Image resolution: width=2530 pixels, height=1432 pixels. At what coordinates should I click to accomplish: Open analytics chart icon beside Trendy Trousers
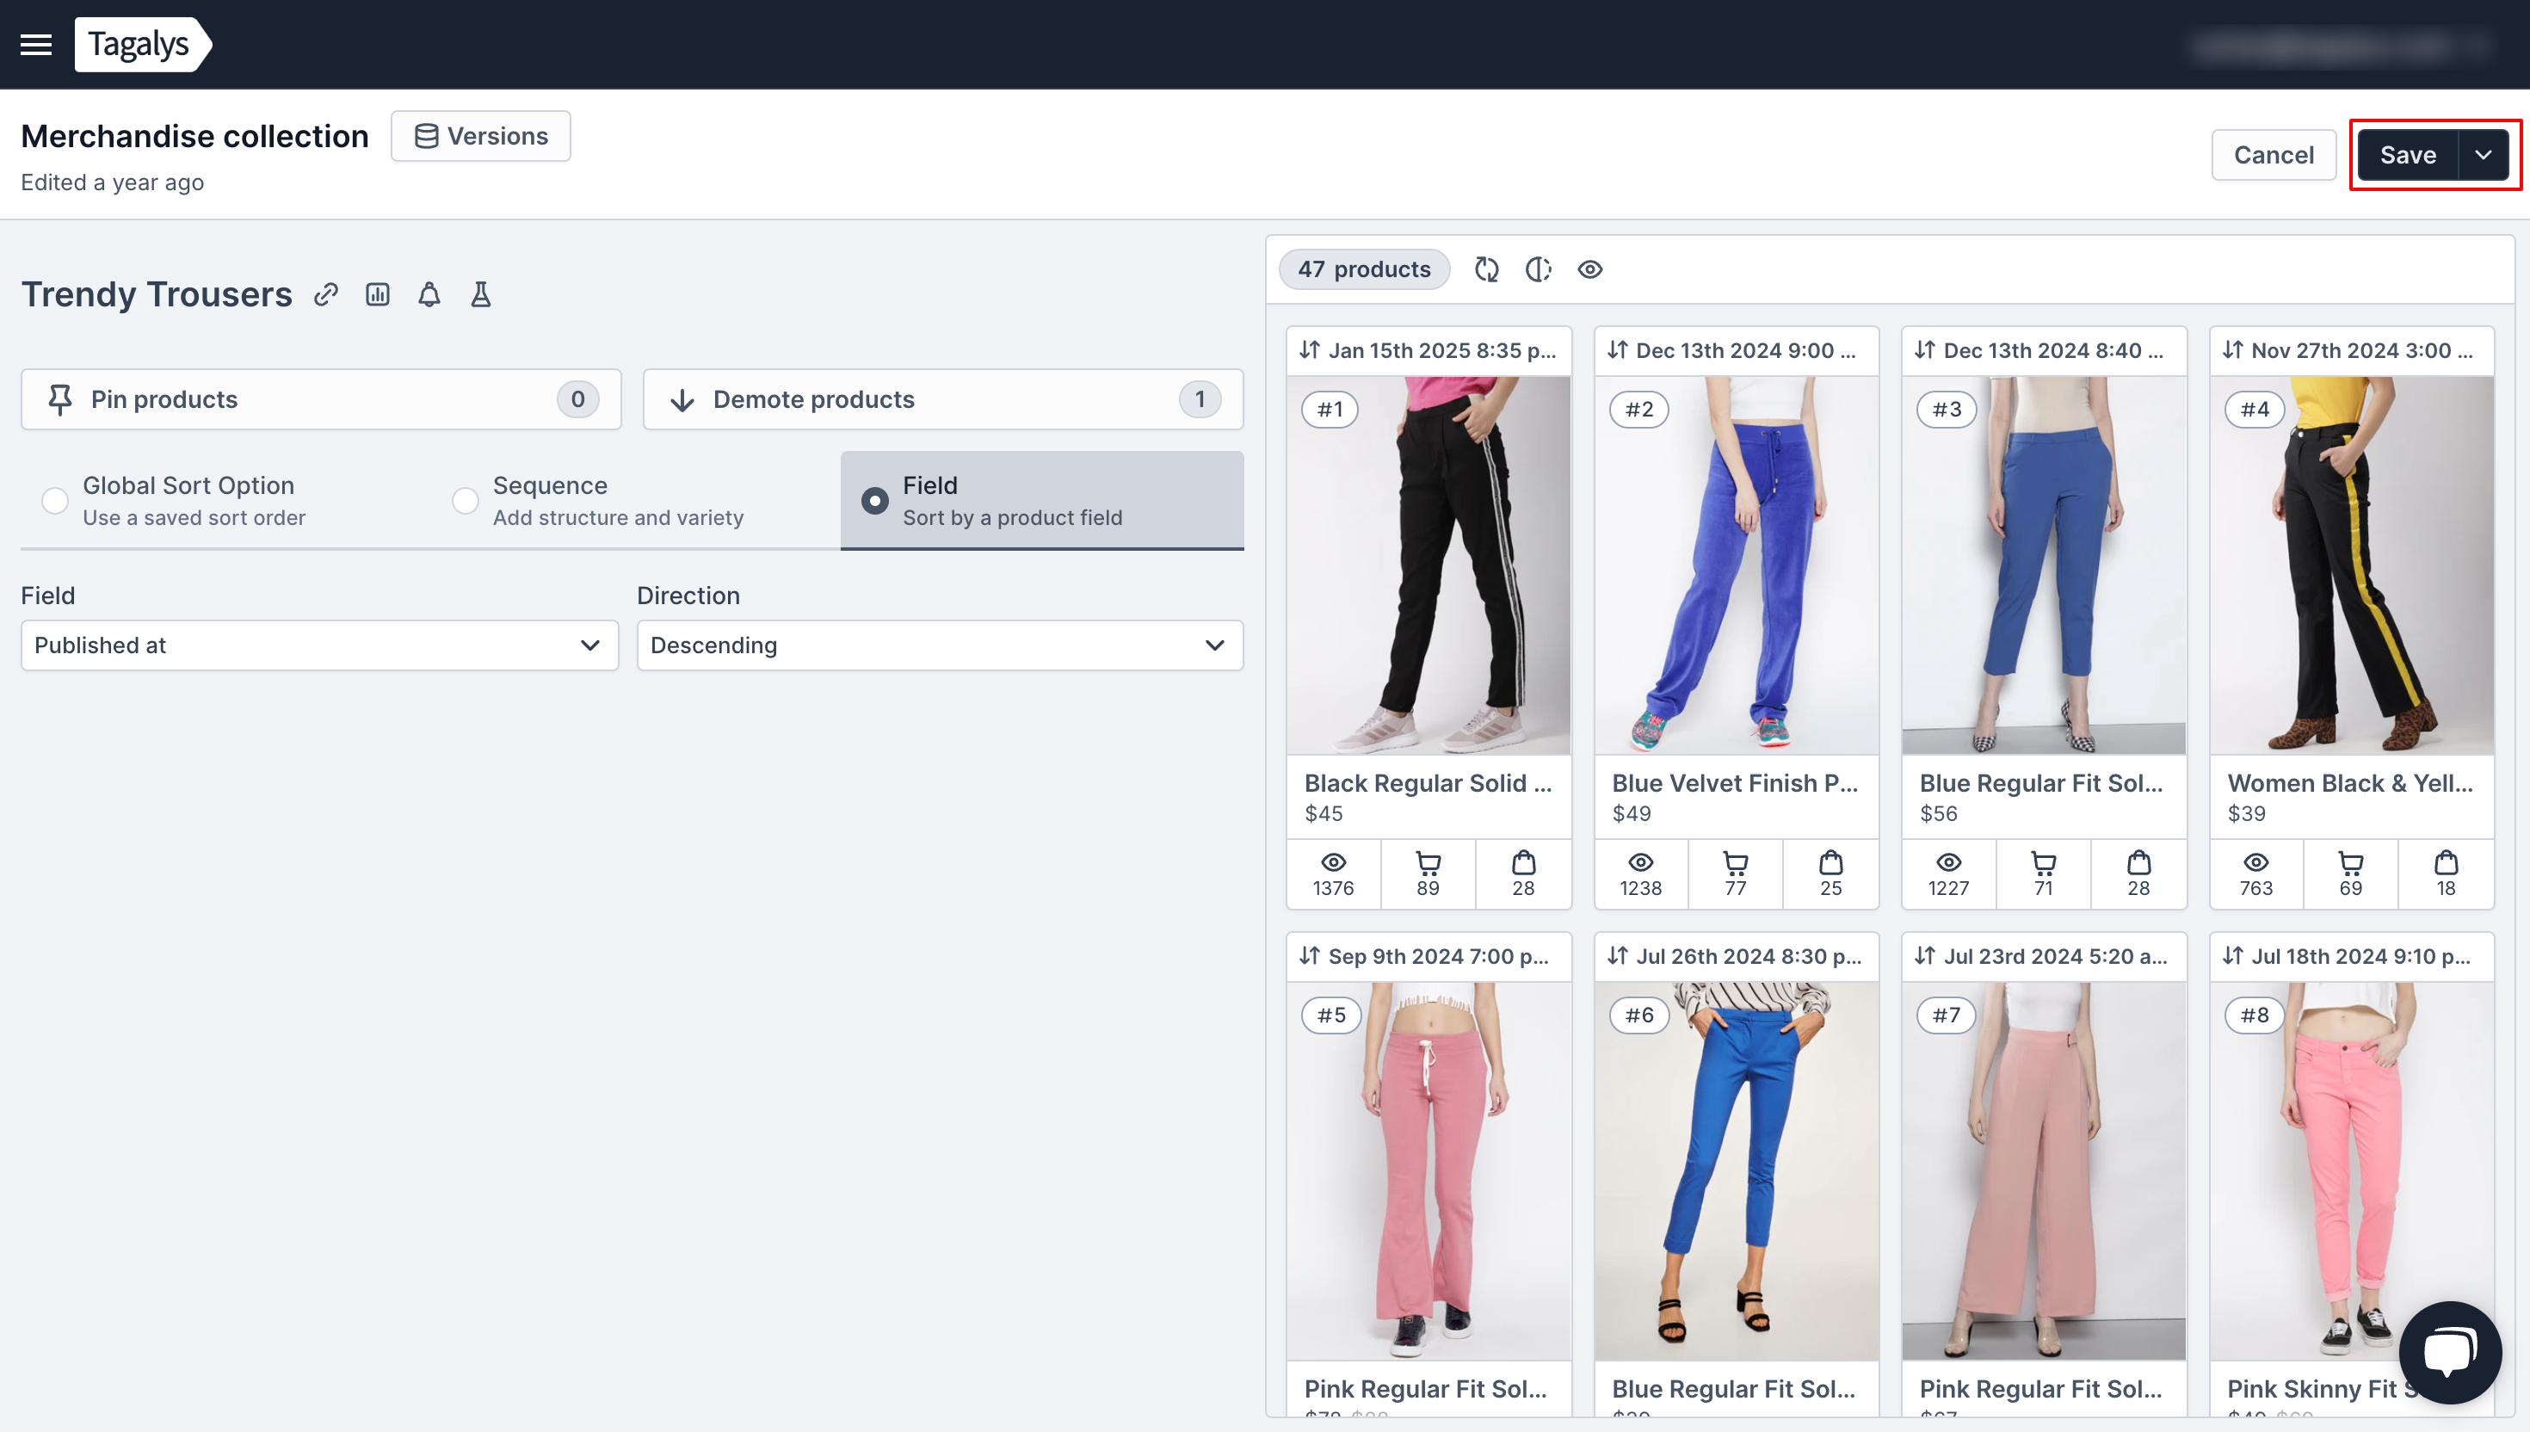coord(378,294)
